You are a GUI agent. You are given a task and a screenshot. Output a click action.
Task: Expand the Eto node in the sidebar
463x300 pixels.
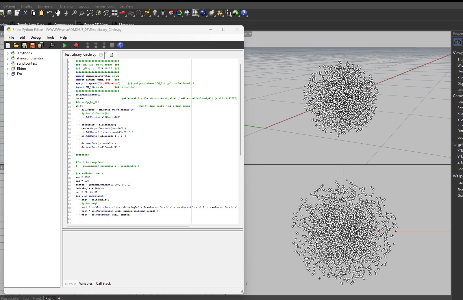8,74
